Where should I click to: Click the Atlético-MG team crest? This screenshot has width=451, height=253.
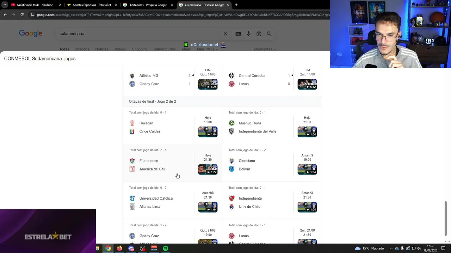132,76
